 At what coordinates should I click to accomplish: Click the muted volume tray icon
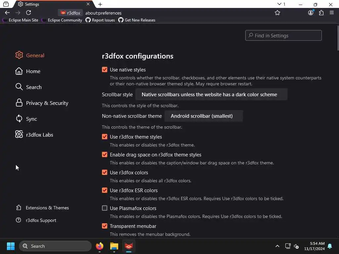point(296,246)
